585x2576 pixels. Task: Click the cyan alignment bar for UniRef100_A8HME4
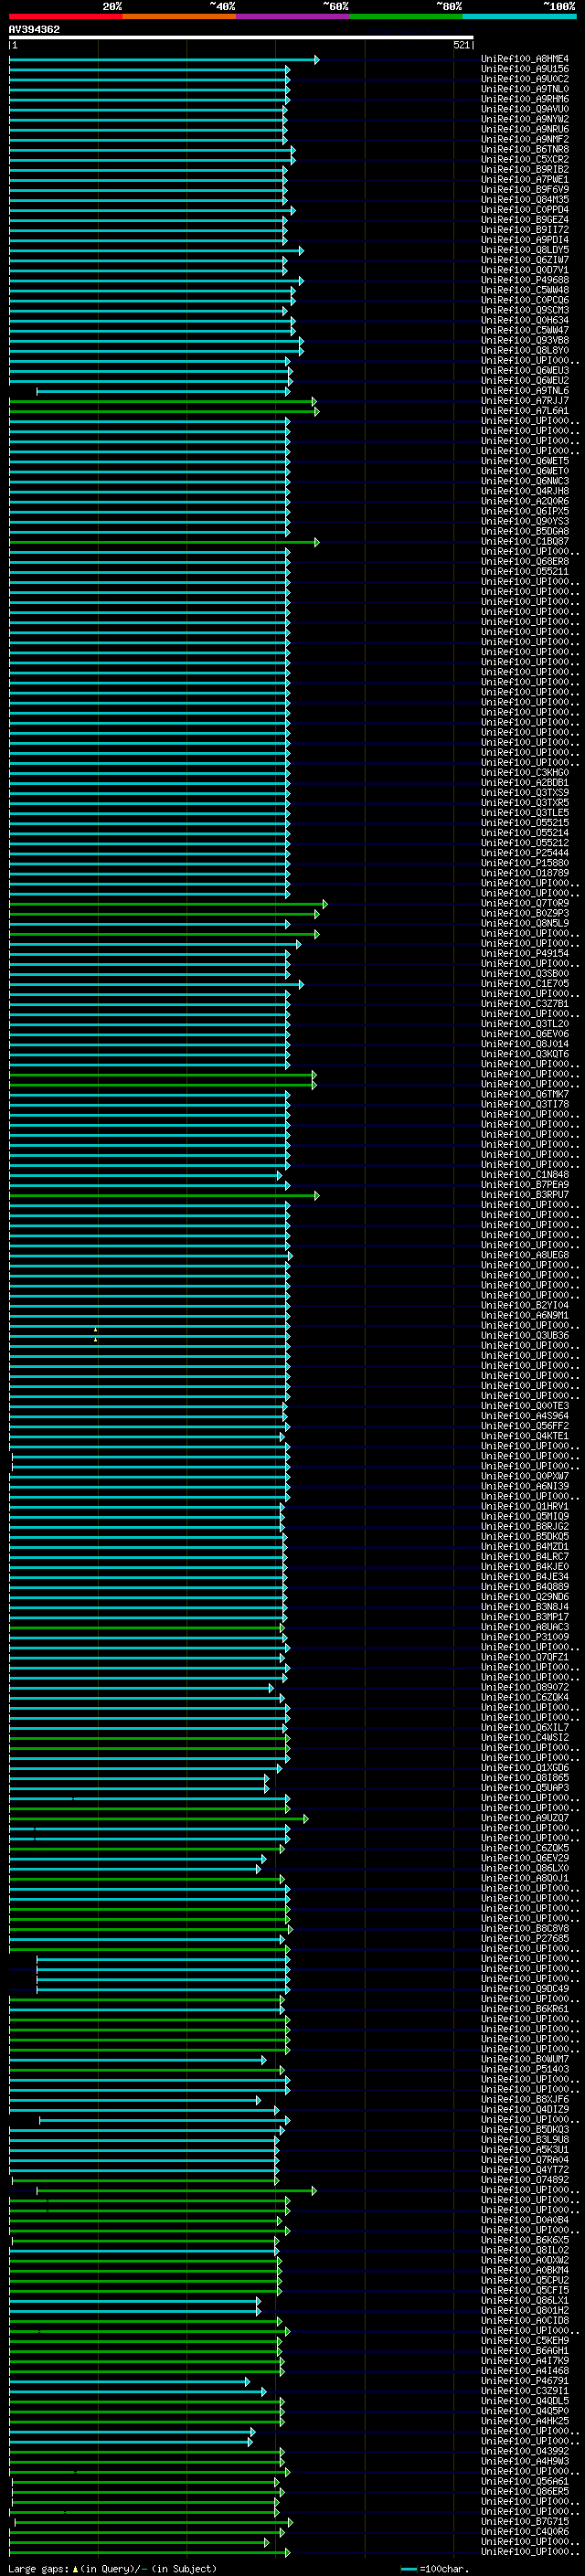(164, 60)
